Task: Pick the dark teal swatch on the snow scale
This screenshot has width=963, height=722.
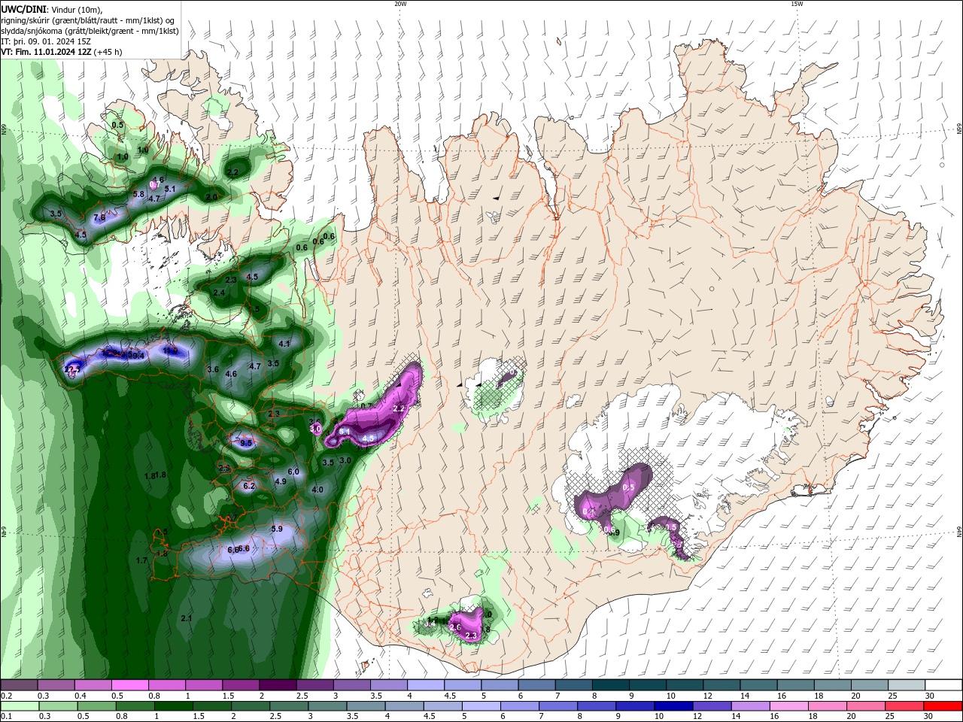Action: point(611,684)
